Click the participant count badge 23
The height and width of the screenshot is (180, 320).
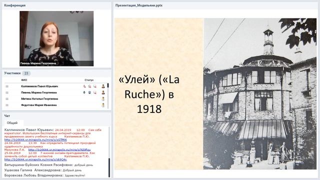click(26, 73)
